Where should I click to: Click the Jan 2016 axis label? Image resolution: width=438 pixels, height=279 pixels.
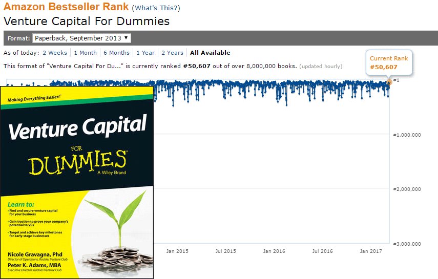[x=274, y=251]
